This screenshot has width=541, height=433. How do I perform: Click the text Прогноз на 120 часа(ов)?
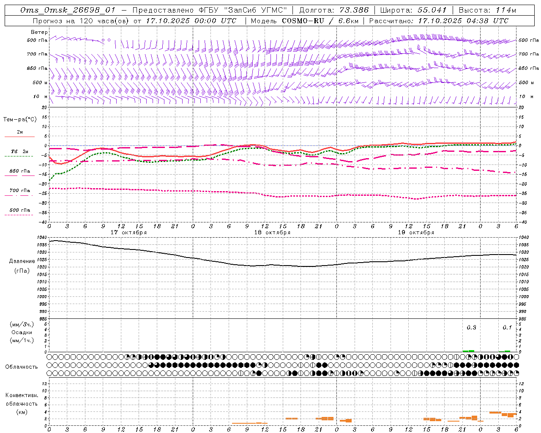(x=81, y=21)
